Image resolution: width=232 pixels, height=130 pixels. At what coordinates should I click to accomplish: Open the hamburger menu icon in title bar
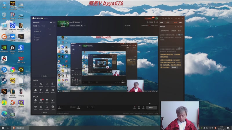(172, 18)
